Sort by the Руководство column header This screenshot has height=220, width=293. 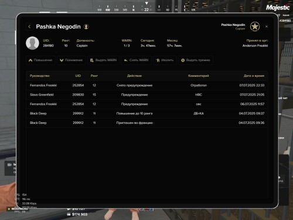coord(40,76)
